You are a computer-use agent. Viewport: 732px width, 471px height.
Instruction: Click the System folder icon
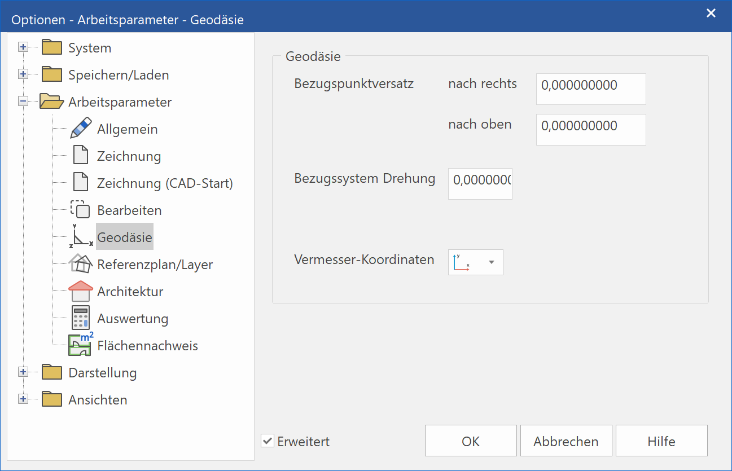52,47
